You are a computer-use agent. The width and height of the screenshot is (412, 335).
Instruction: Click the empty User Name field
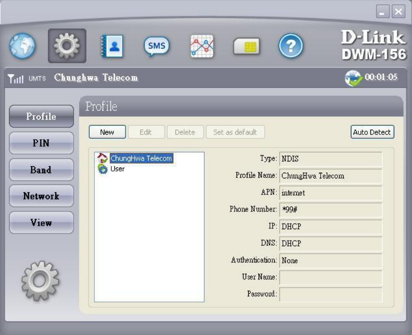coord(331,277)
